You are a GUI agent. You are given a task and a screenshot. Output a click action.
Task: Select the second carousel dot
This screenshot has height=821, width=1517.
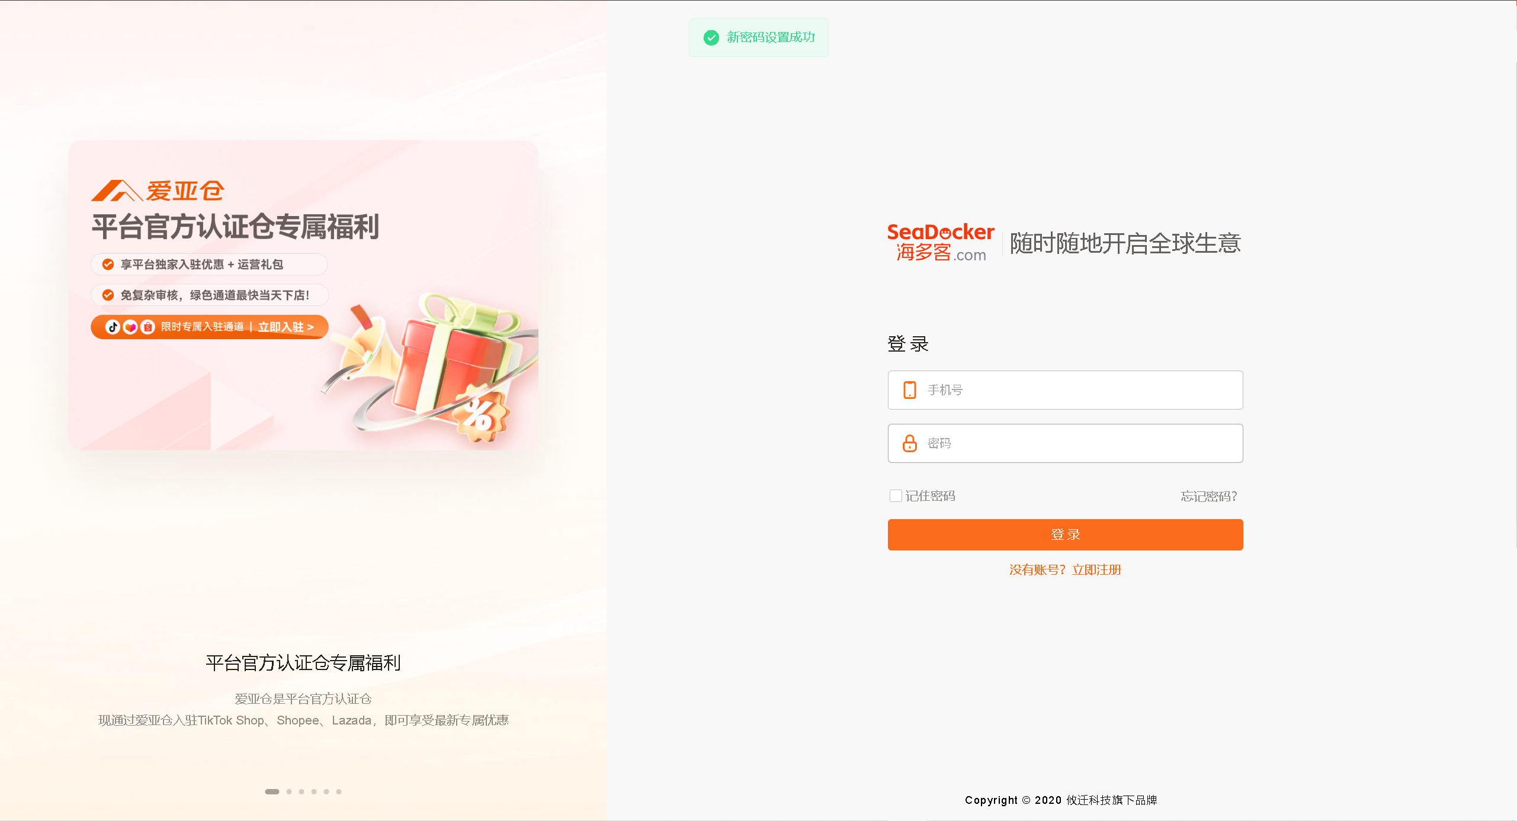pos(289,791)
